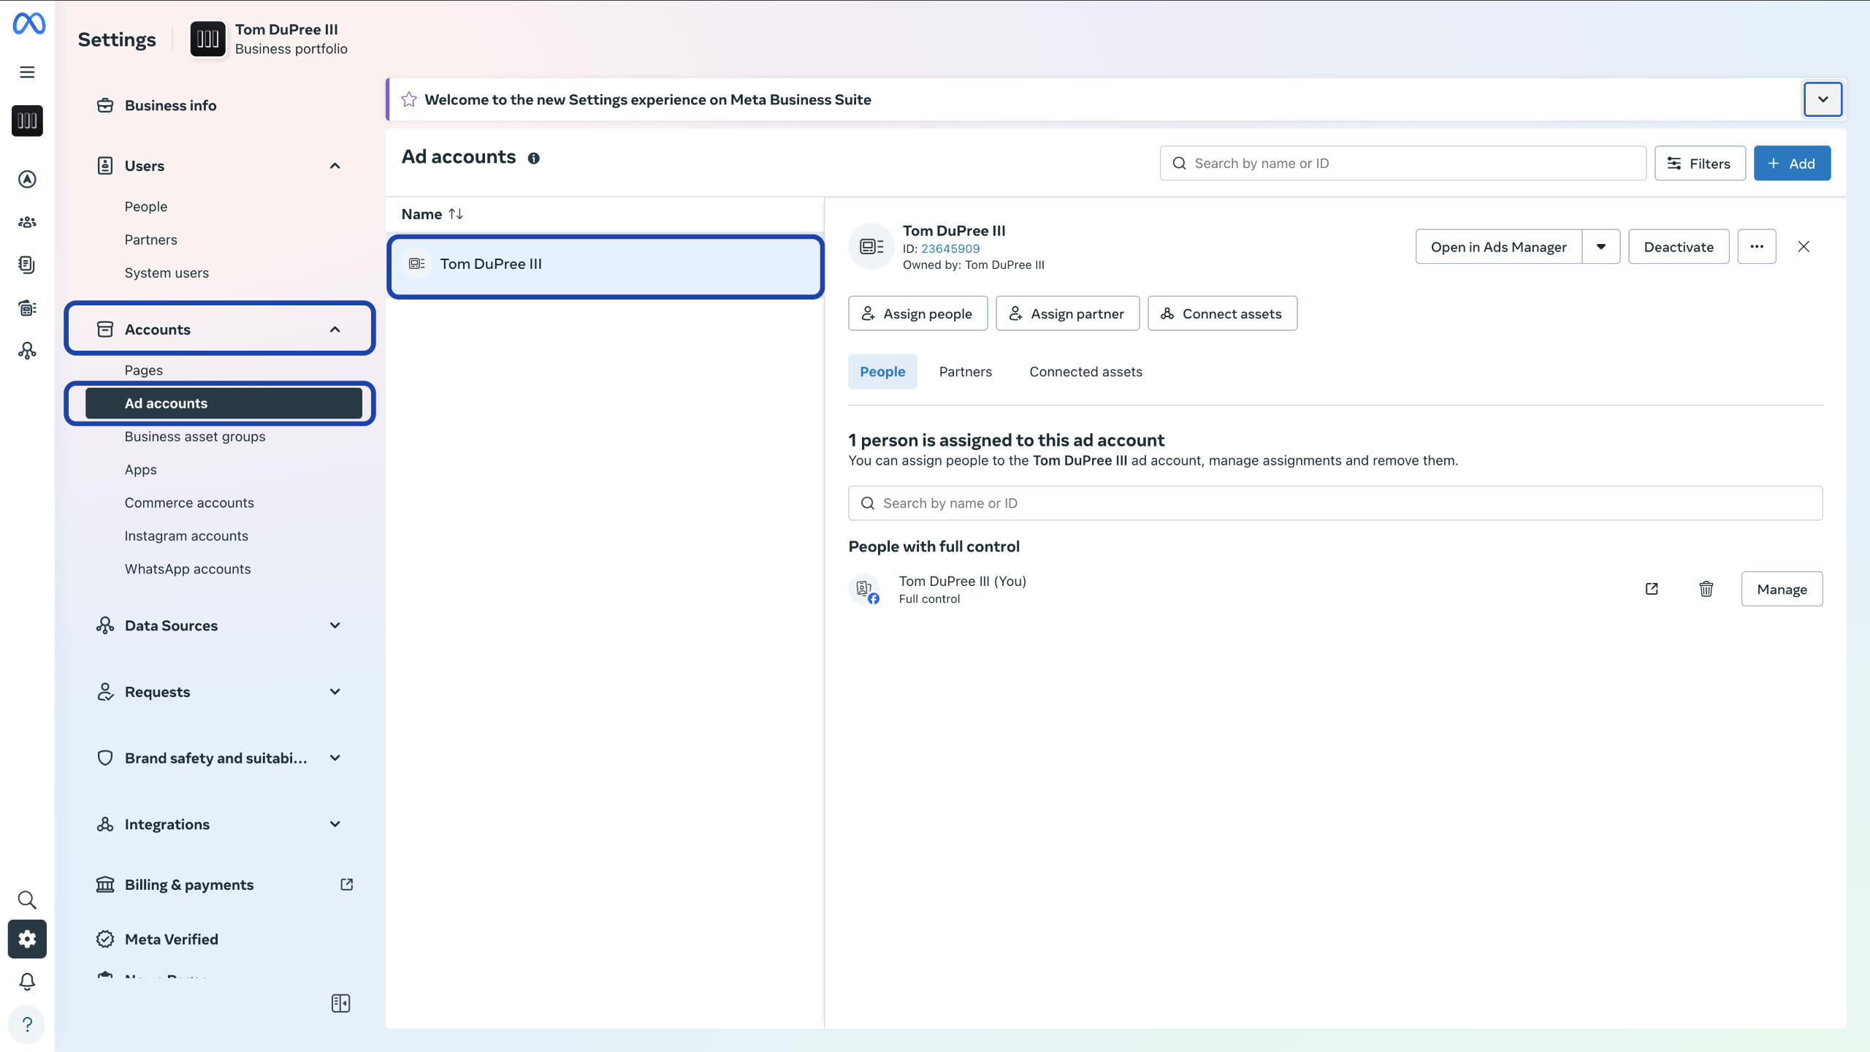The image size is (1870, 1052).
Task: Collapse the sidebar with panel toggle icon
Action: pos(340,1003)
